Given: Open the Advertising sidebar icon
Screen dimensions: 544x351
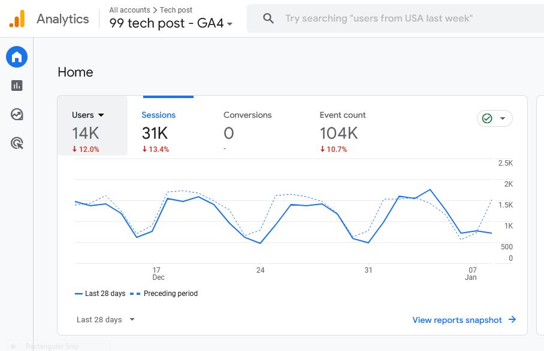Looking at the screenshot, I should tap(17, 143).
